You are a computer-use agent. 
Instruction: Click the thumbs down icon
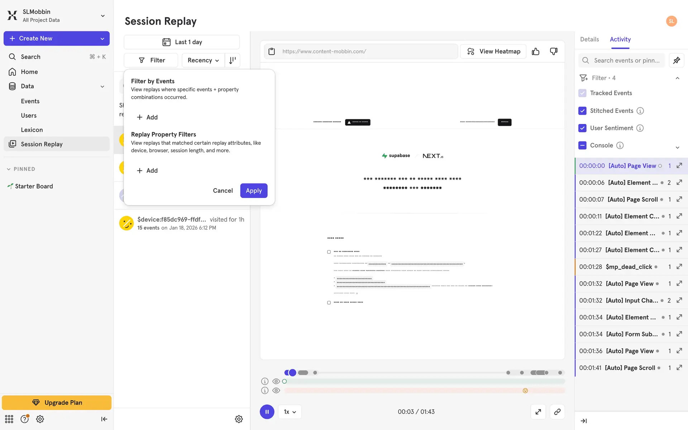tap(554, 52)
